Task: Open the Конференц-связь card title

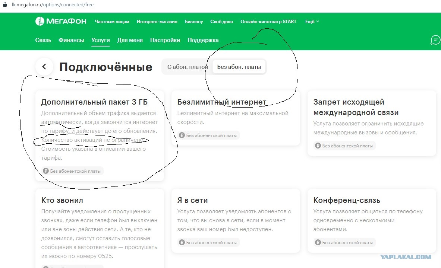Action: pyautogui.click(x=347, y=200)
